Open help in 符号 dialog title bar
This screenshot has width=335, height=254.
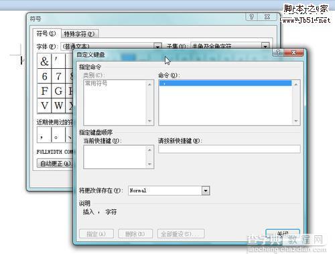(x=251, y=17)
